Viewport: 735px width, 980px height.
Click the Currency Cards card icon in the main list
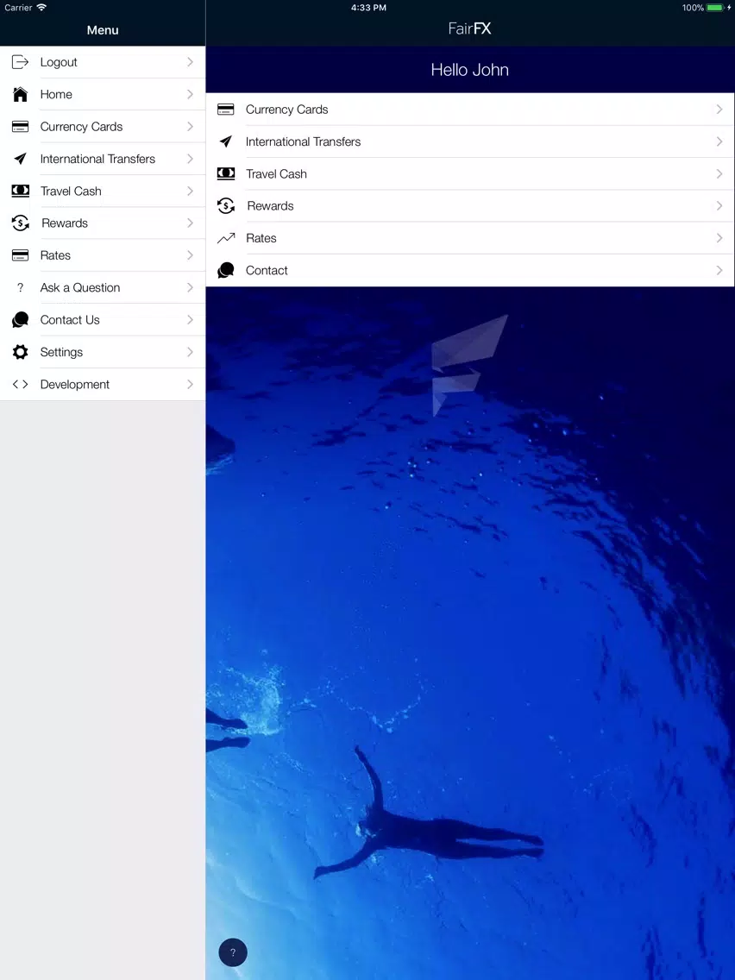click(x=226, y=110)
